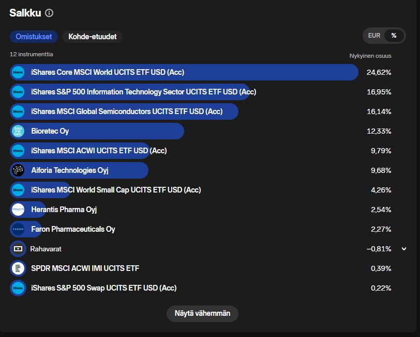Click the Nykyinen osuus column header
This screenshot has height=337, width=420.
[370, 56]
